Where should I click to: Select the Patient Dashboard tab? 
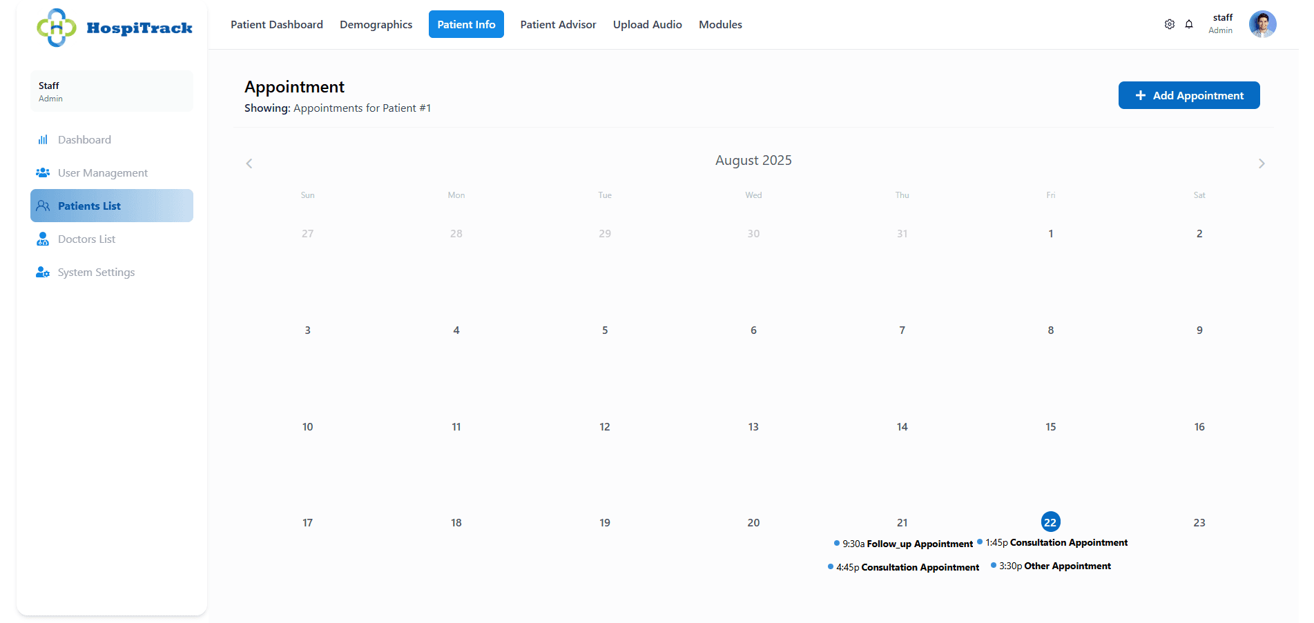(276, 25)
